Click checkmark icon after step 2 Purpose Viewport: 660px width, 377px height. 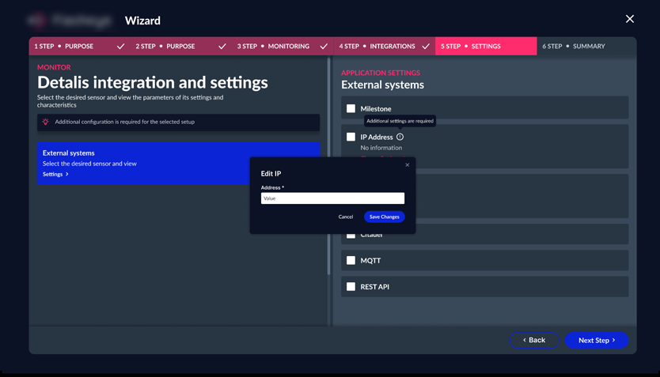coord(222,47)
